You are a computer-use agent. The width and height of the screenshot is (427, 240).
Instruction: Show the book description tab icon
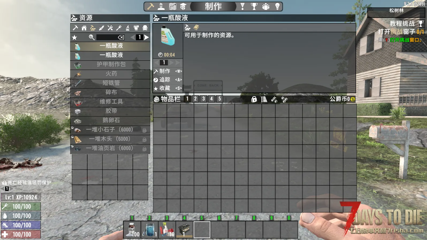196,28
